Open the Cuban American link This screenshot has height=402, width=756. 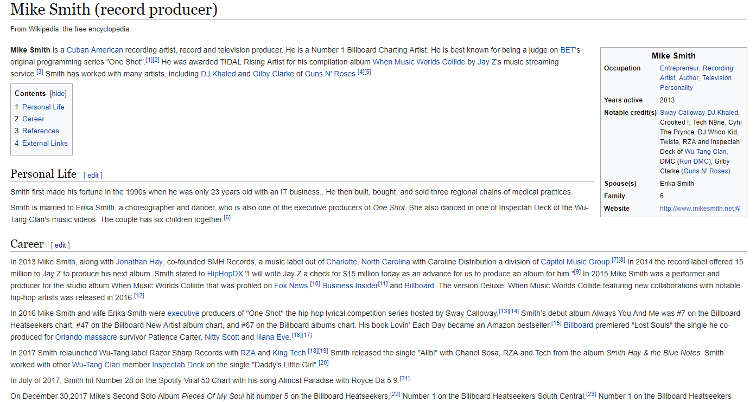tap(95, 50)
